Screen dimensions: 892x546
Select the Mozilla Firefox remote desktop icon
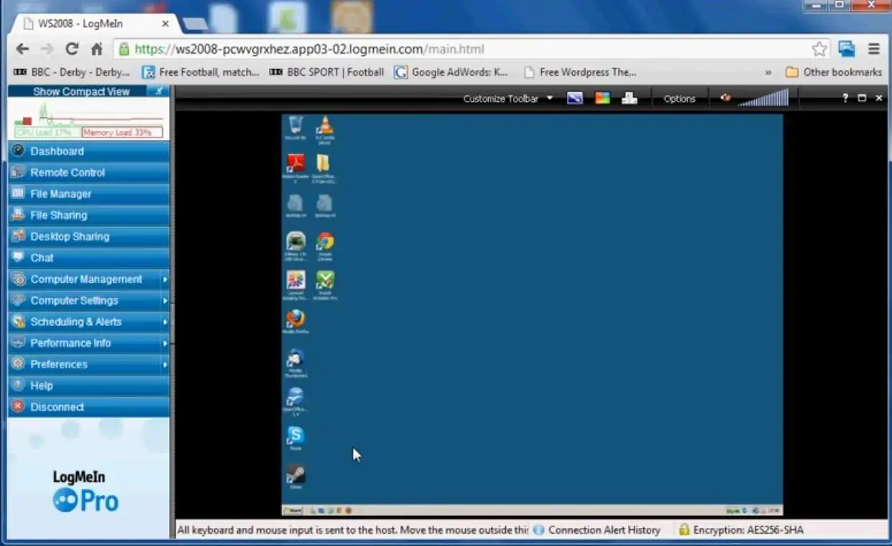pos(295,321)
